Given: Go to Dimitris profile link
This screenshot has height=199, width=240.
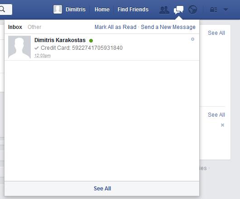Looking at the screenshot, I should [76, 9].
